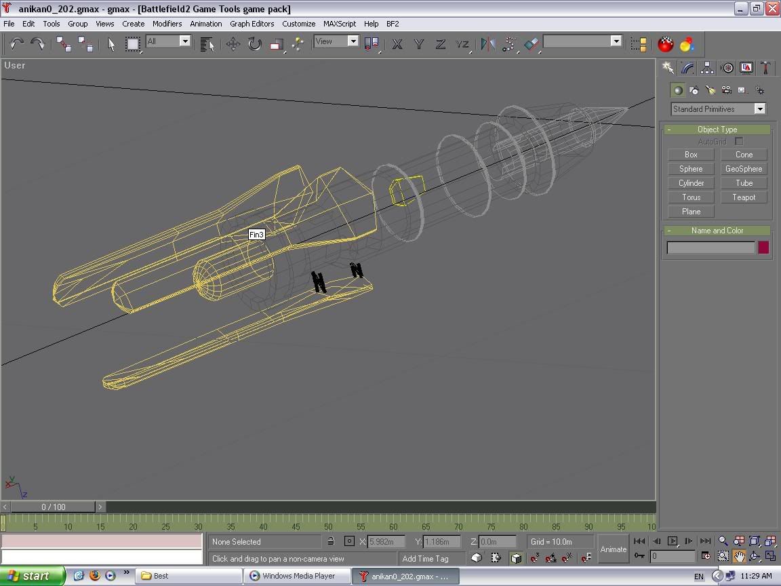Click the Mirror Selected Objects tool
Screen dimensions: 781x586
tap(487, 44)
